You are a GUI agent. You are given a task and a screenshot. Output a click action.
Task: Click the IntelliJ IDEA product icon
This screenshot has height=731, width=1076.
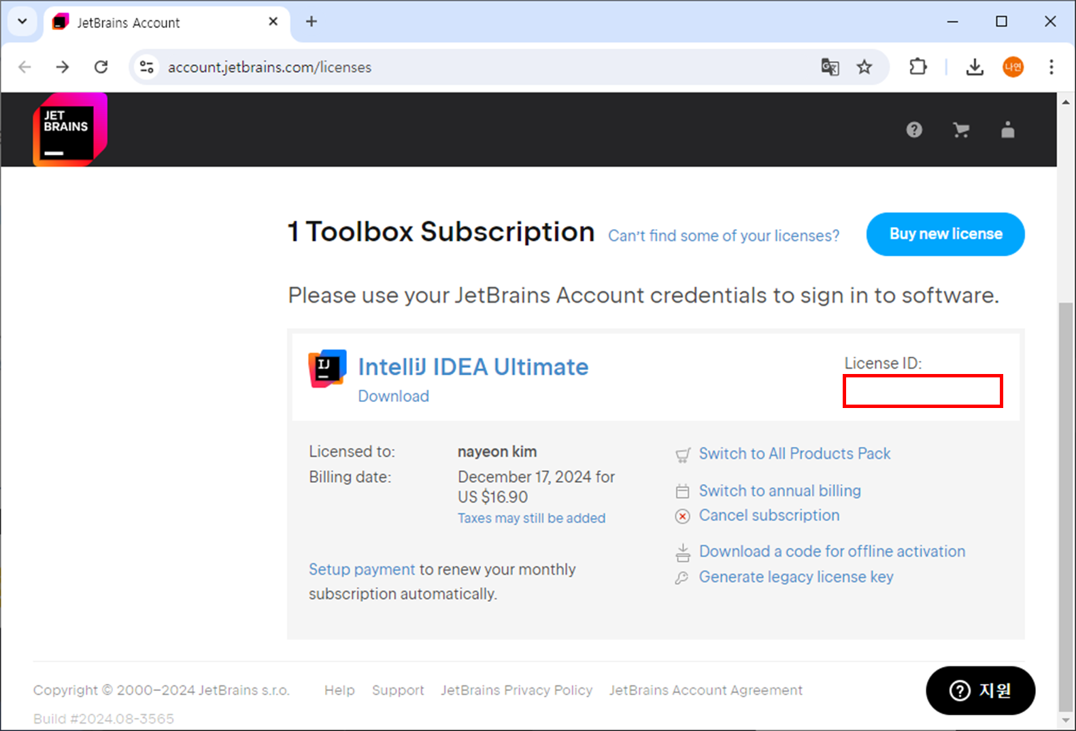(327, 369)
